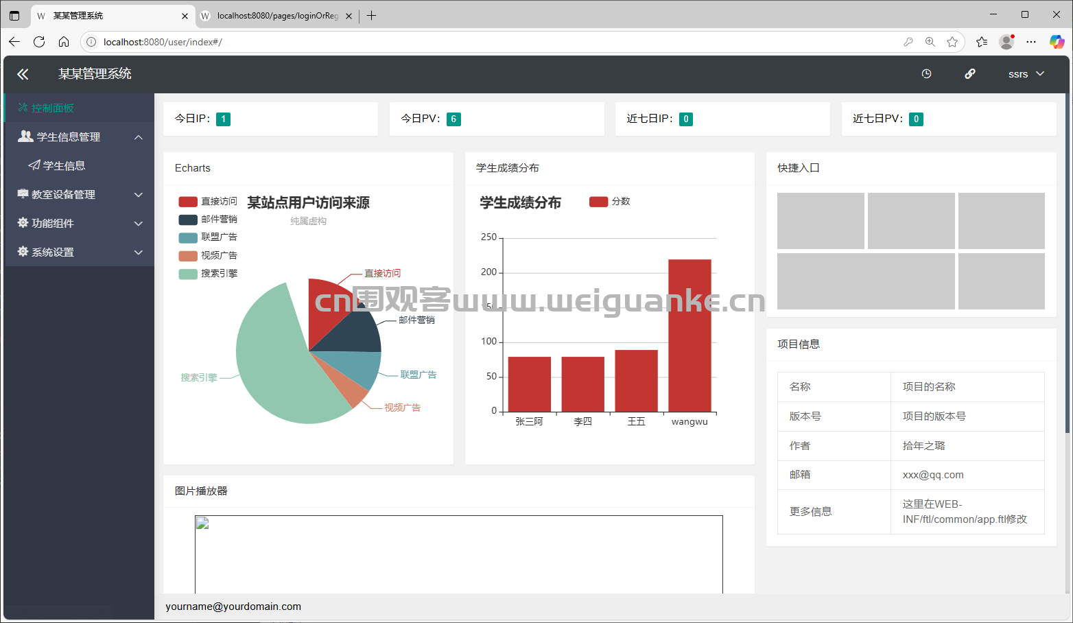This screenshot has height=623, width=1073.
Task: Click the 今日IP count badge
Action: 223,119
